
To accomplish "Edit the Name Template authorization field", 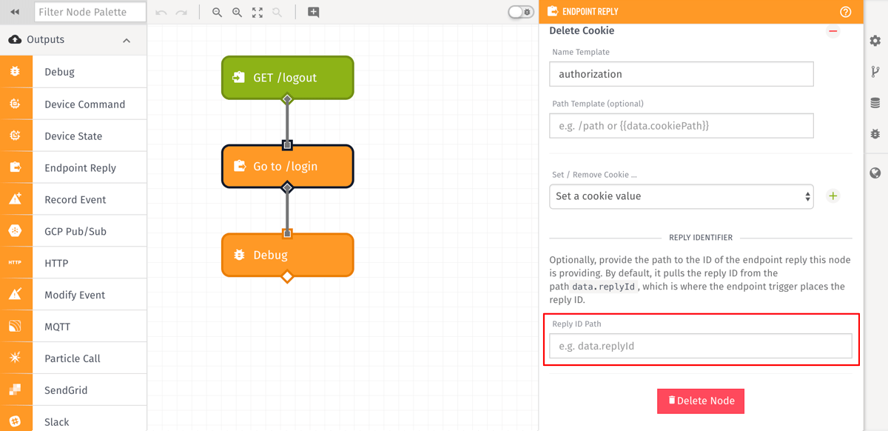I will coord(682,74).
